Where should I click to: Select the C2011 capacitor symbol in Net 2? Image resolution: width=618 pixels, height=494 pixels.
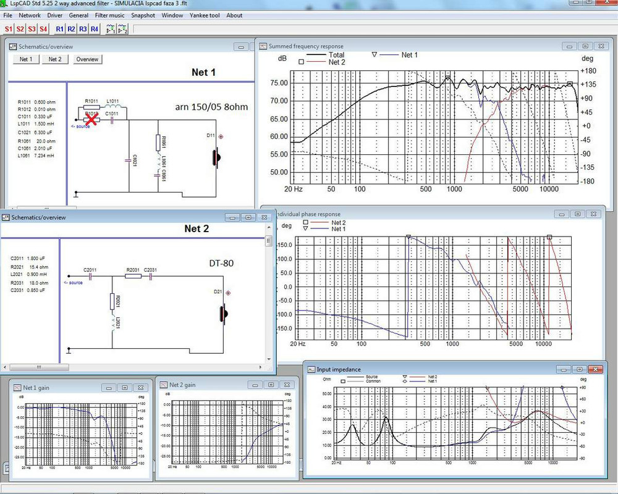90,276
